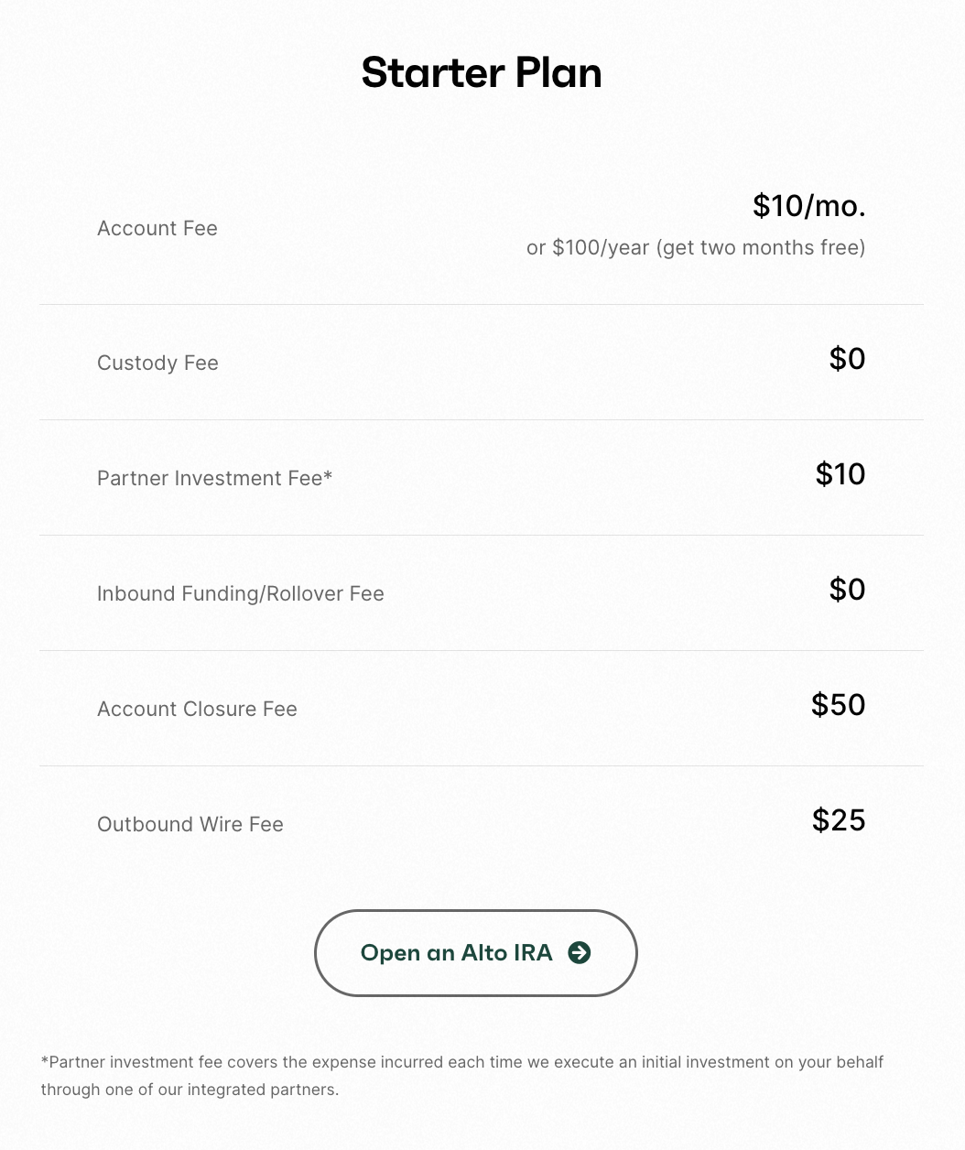Click the asterisk after Partner Investment Fee
The image size is (965, 1150).
[328, 475]
